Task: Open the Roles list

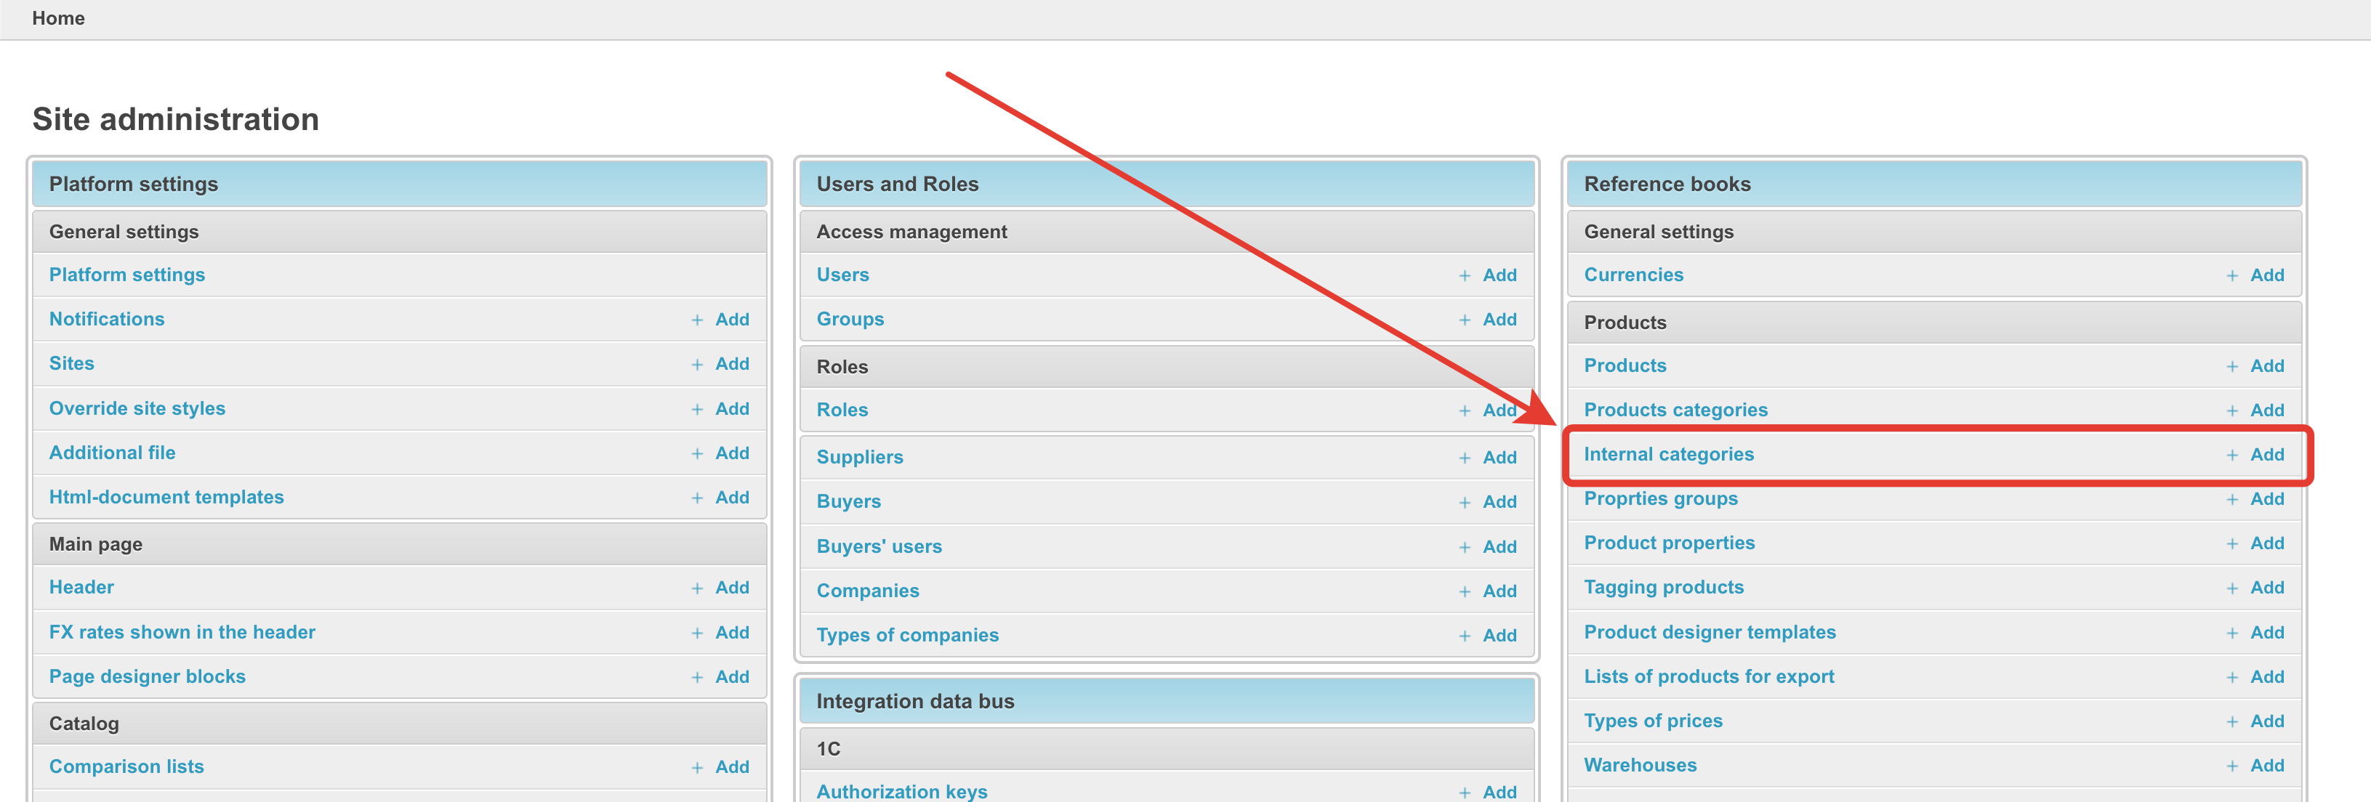Action: (x=841, y=410)
